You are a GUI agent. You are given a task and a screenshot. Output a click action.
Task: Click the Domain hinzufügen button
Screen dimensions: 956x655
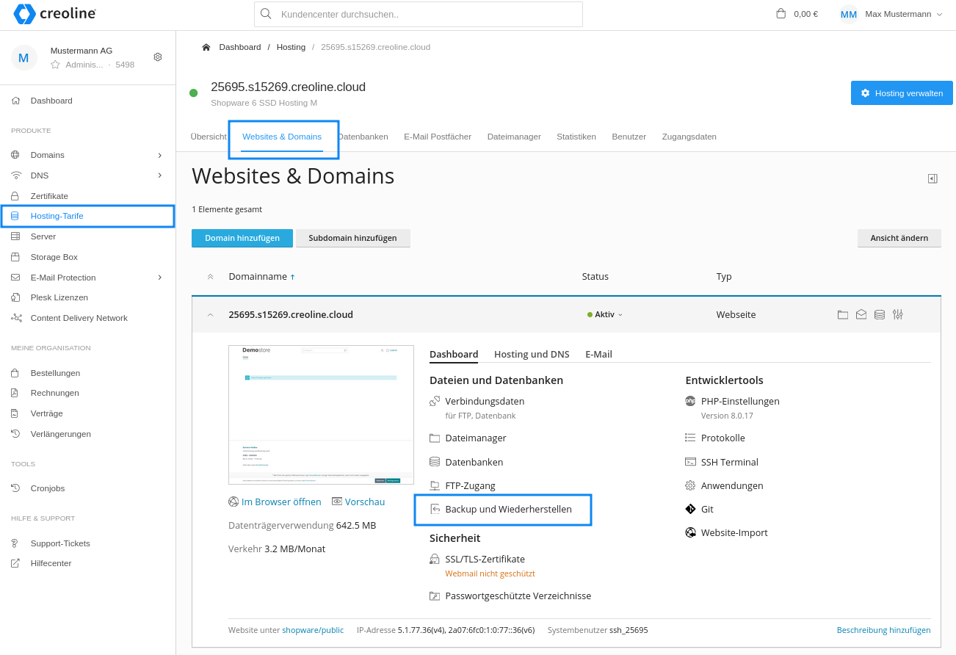coord(242,238)
